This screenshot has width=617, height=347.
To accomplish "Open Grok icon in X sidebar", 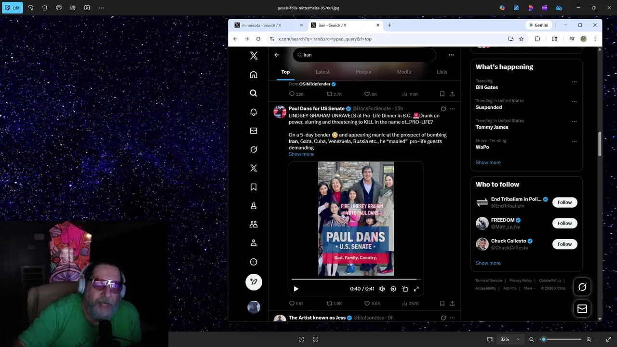I will pos(254,149).
